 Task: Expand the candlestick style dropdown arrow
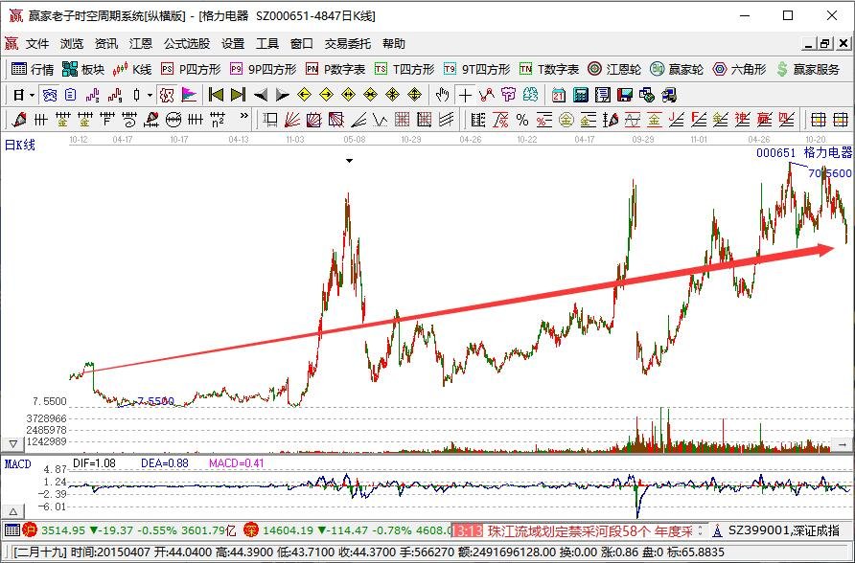(x=150, y=96)
